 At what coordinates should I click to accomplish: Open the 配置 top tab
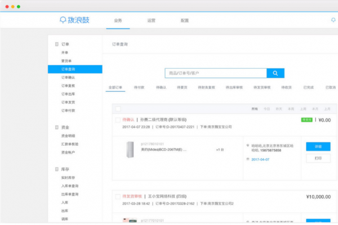coord(185,20)
